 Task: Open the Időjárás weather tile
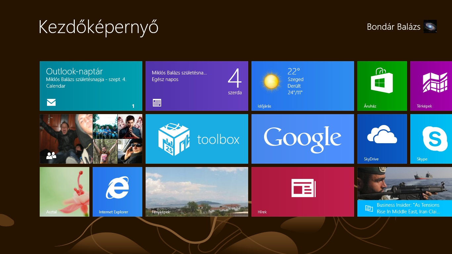[x=302, y=86]
